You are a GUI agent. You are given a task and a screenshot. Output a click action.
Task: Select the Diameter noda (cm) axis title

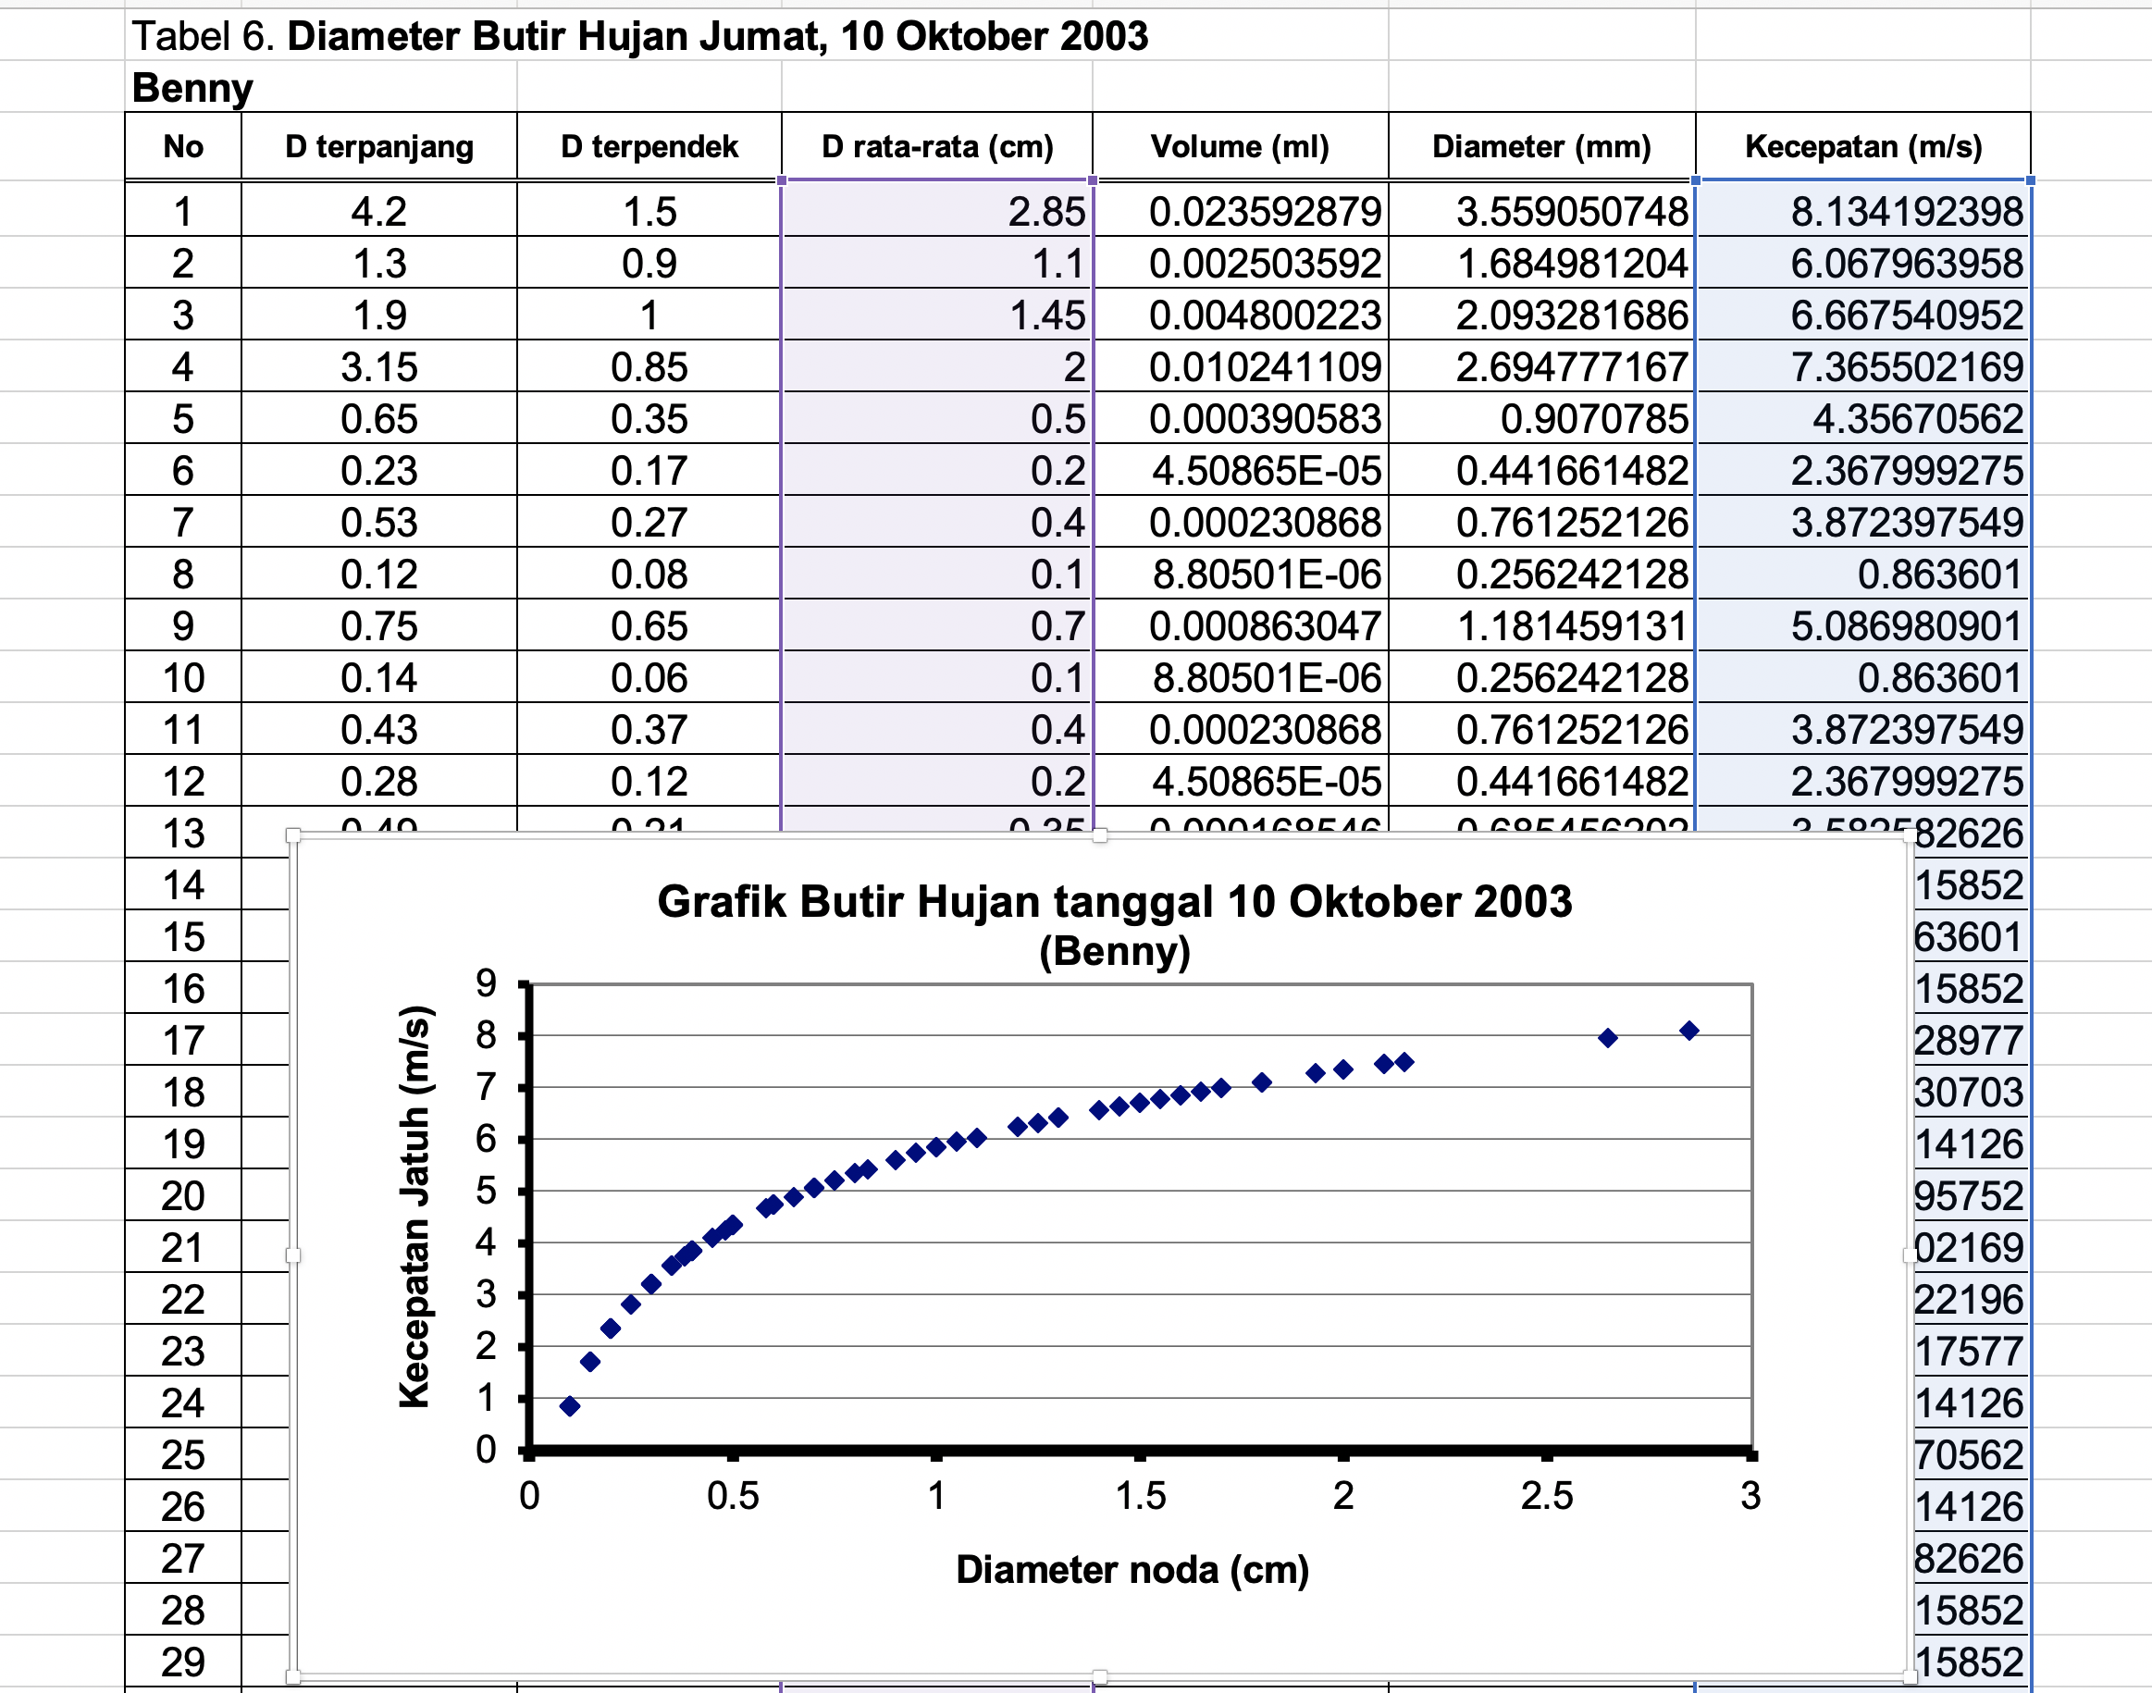(x=1132, y=1570)
